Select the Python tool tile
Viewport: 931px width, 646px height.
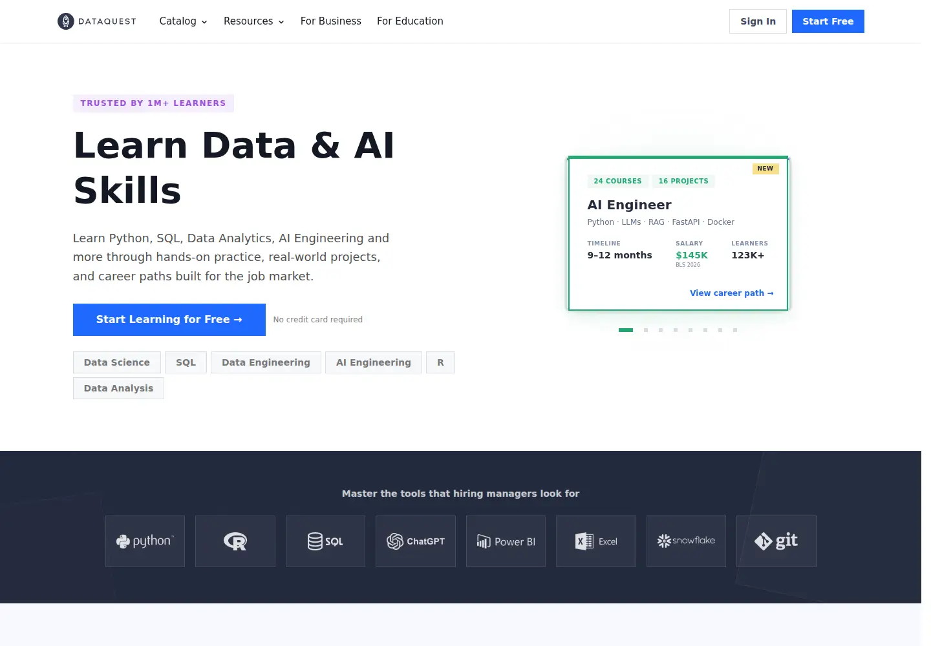(x=145, y=541)
